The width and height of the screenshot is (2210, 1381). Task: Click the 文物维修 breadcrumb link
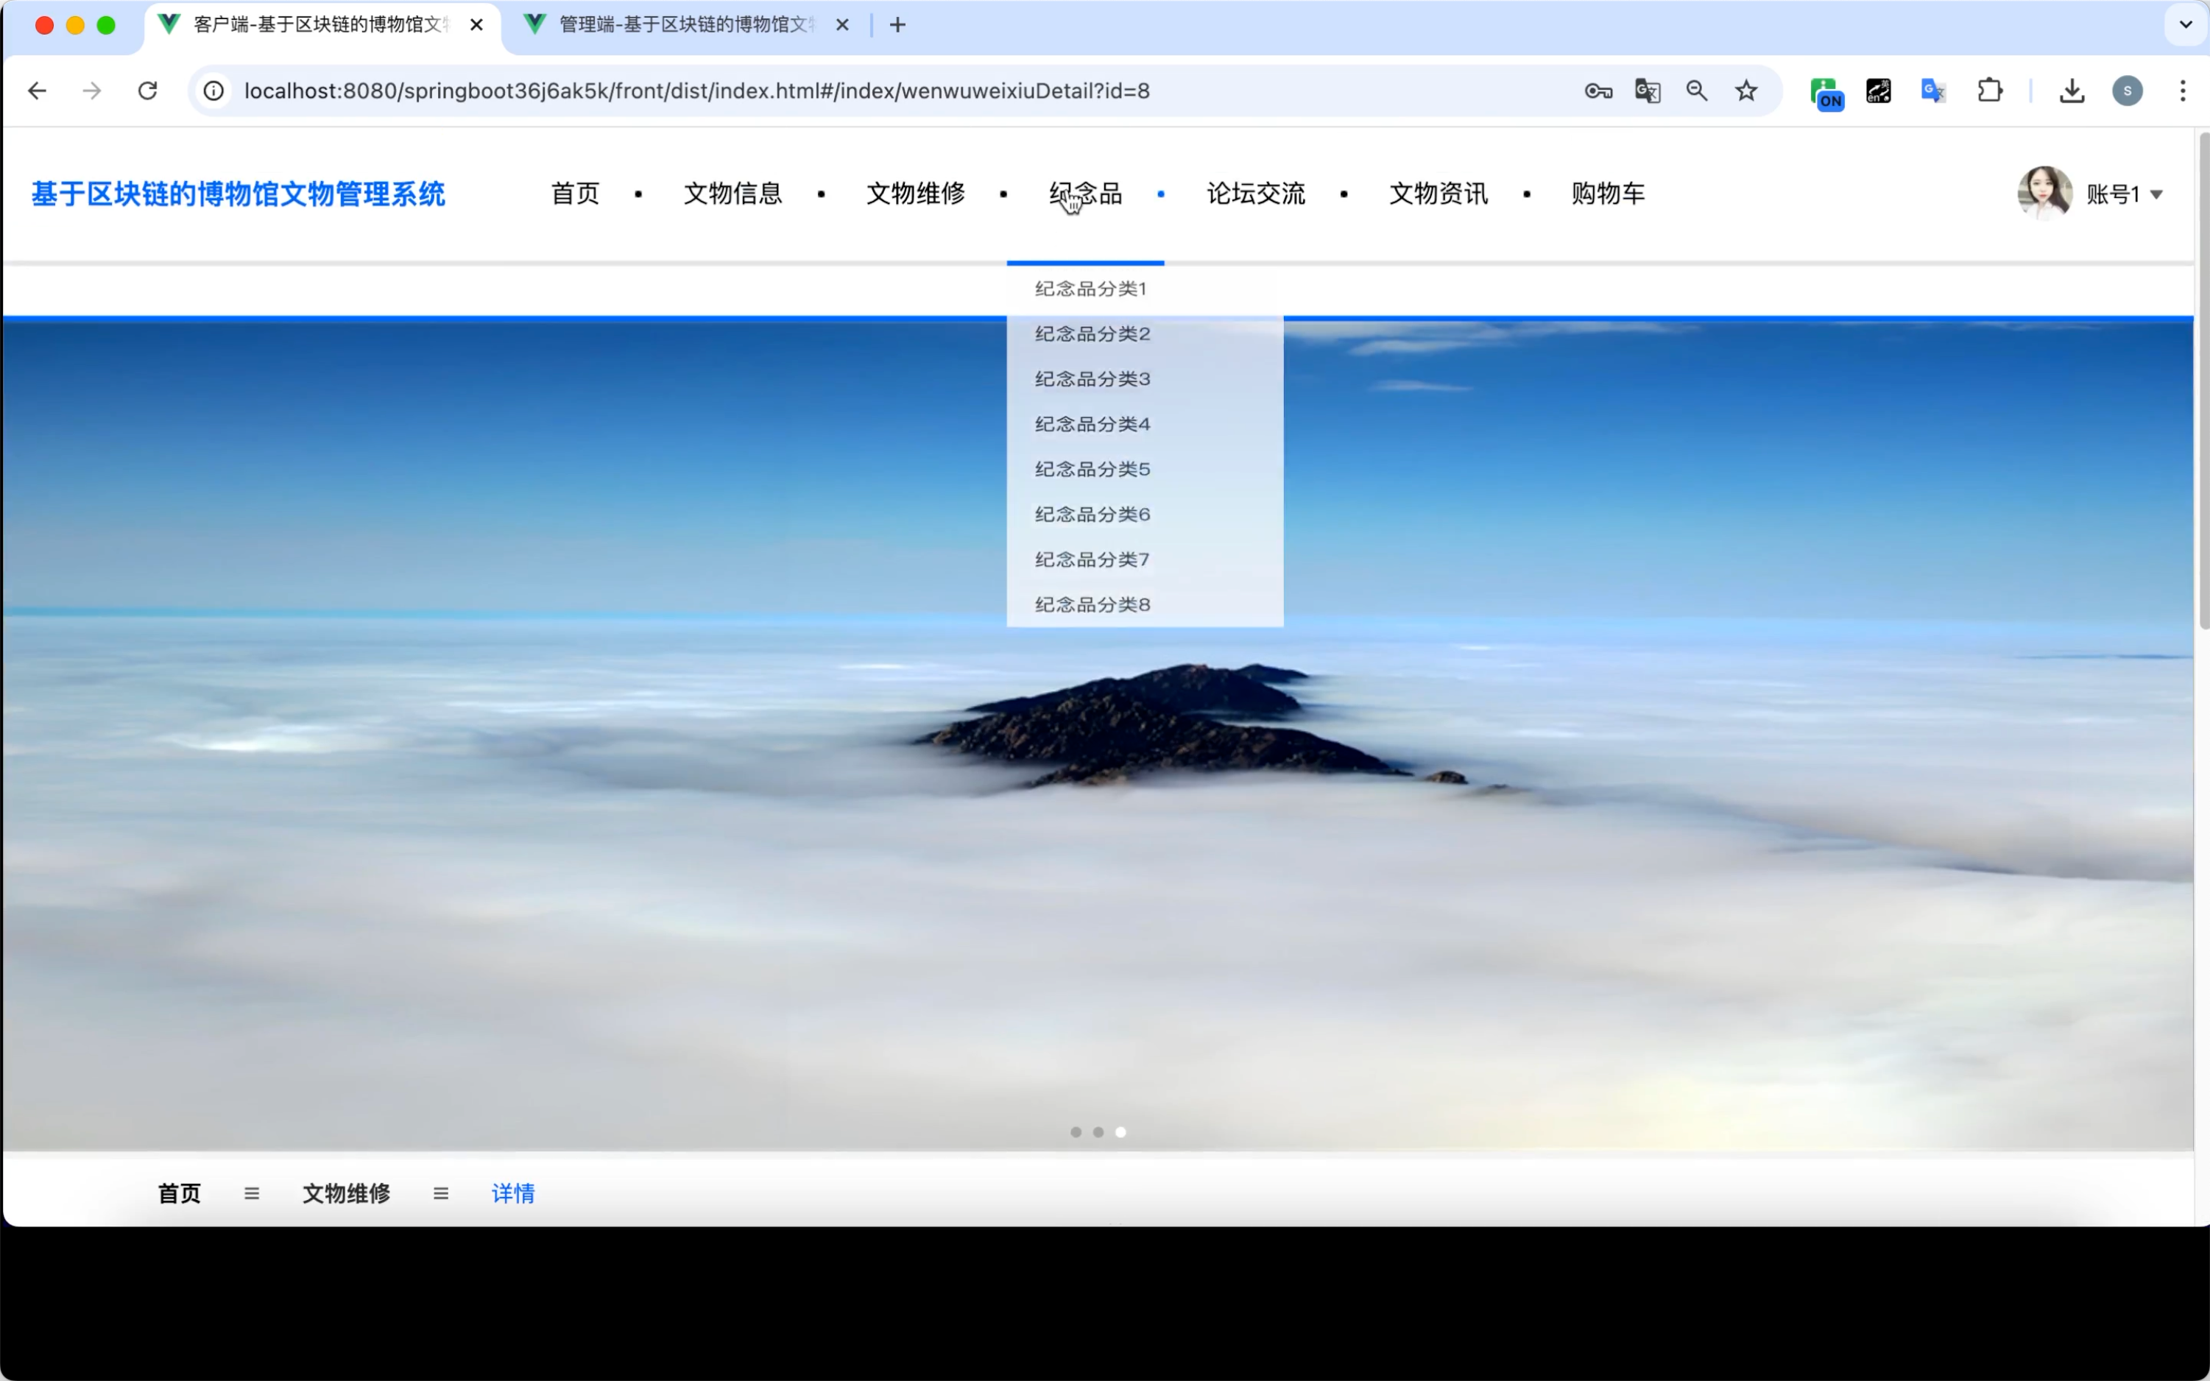pyautogui.click(x=346, y=1193)
